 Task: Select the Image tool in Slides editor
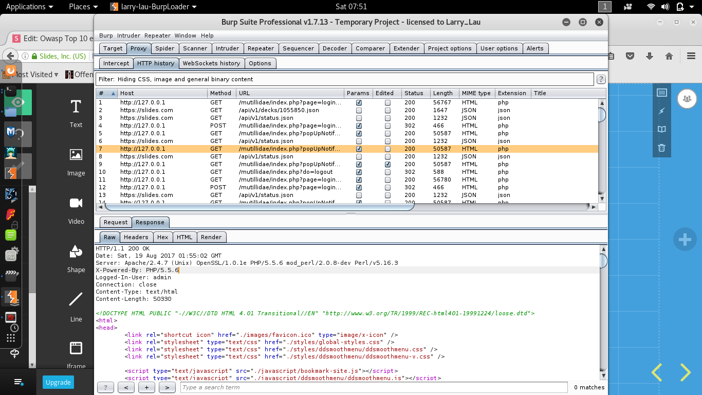tap(76, 162)
